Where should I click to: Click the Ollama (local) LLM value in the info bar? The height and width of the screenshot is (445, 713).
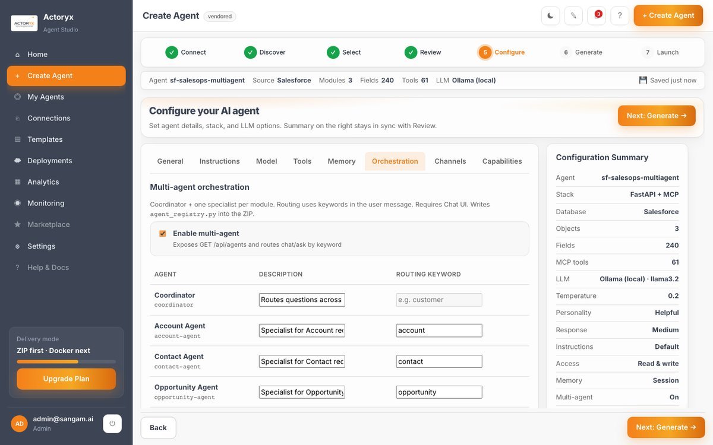[474, 80]
